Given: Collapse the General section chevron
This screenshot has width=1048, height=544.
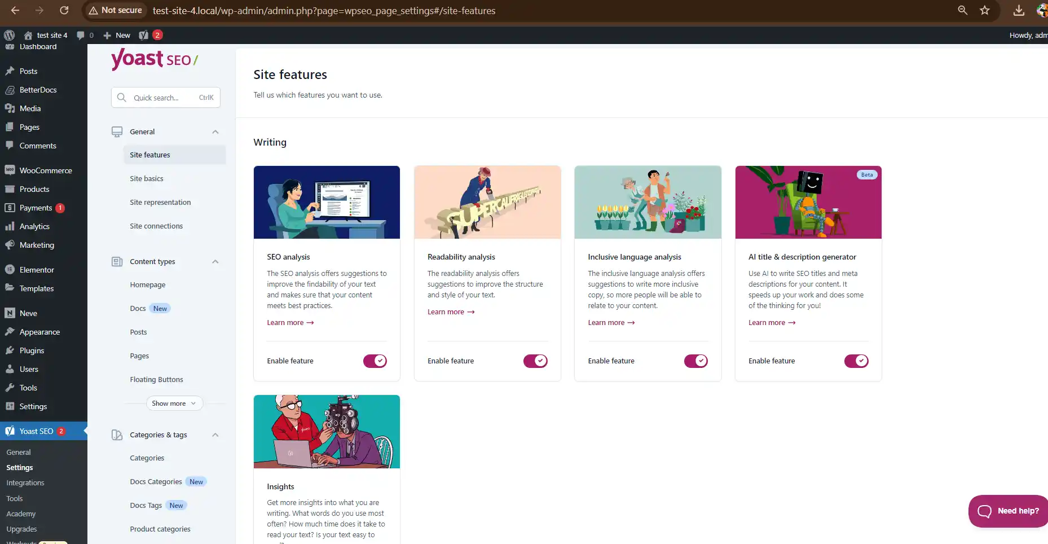Looking at the screenshot, I should click(215, 131).
